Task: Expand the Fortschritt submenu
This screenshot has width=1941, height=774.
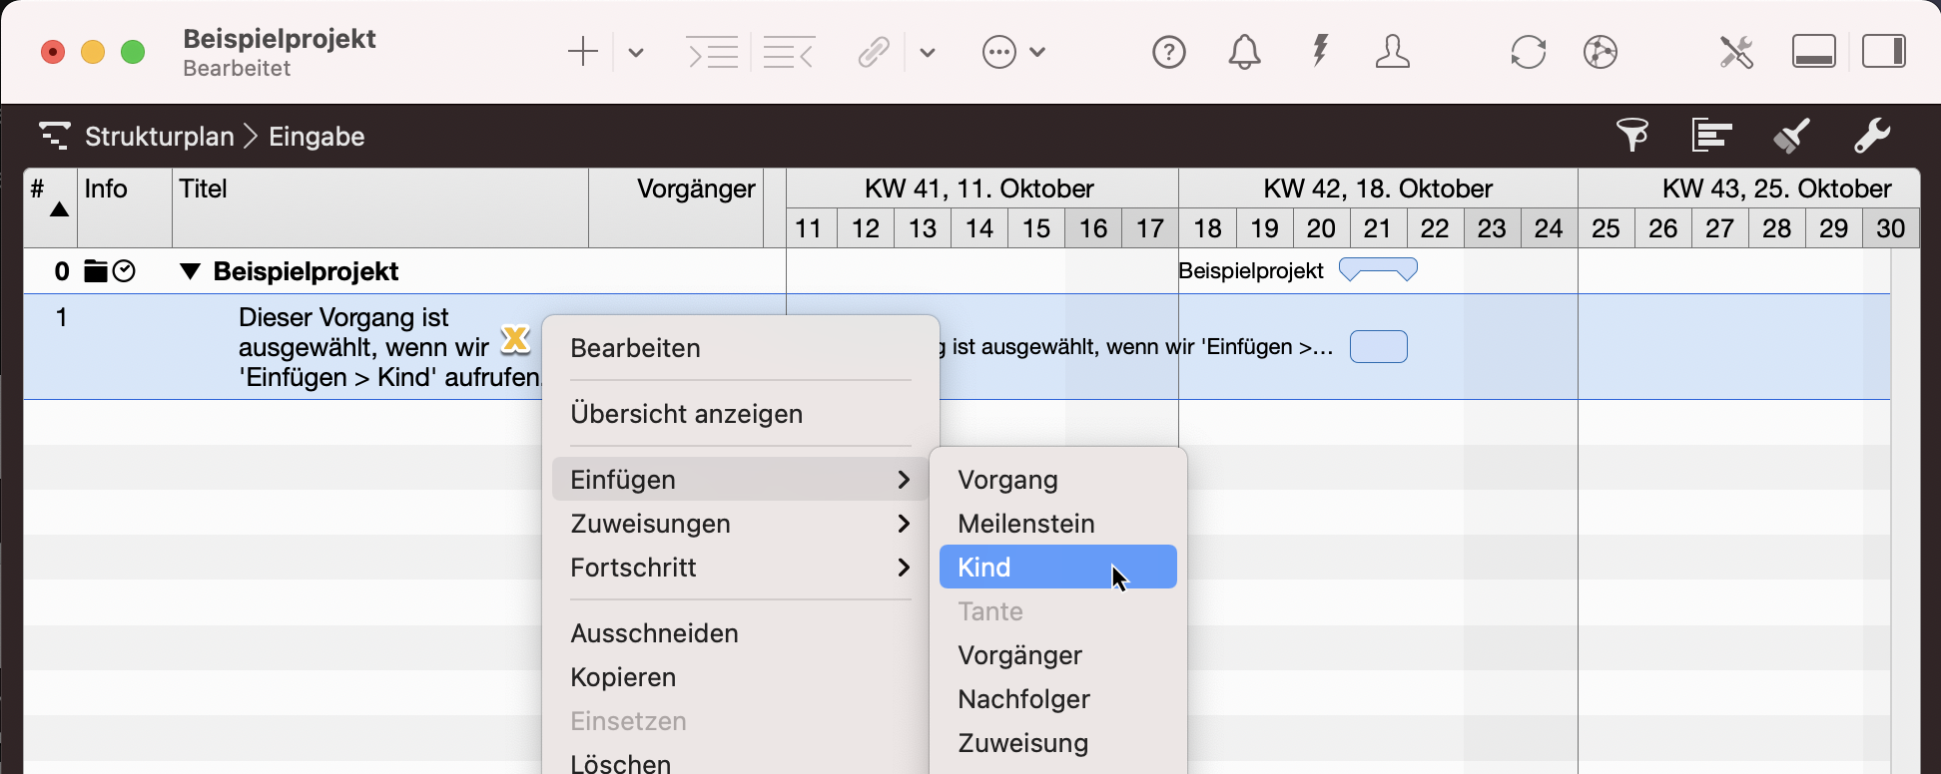Action: tap(739, 568)
